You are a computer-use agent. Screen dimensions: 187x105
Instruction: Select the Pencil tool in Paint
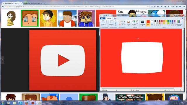point(120,22)
